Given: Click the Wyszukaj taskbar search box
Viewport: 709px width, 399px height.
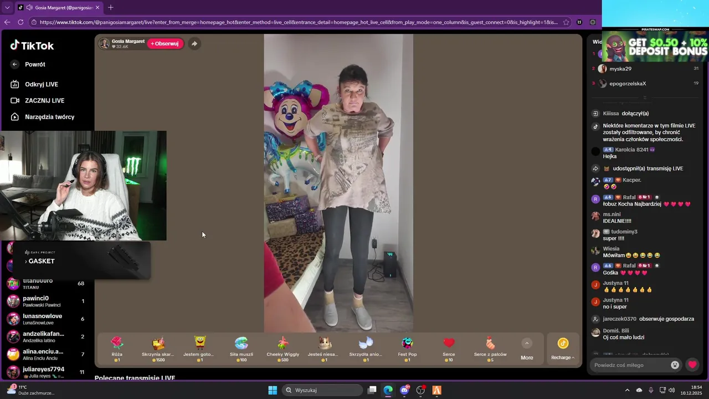Looking at the screenshot, I should 322,390.
